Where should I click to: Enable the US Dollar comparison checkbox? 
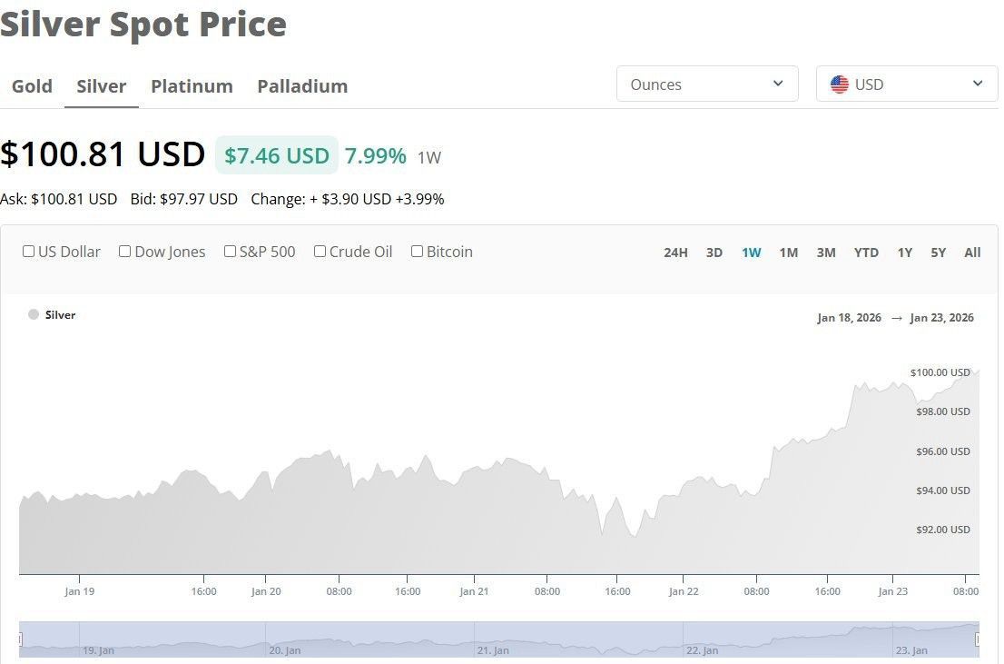28,252
